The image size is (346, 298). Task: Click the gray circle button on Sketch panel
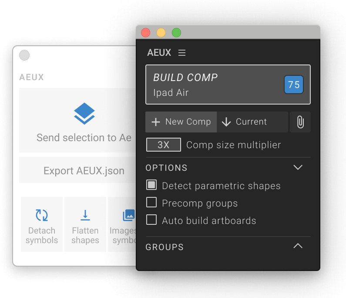(x=24, y=55)
